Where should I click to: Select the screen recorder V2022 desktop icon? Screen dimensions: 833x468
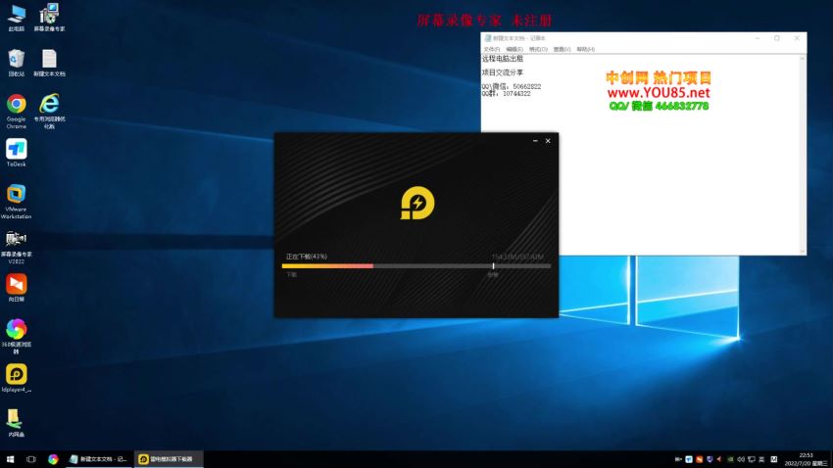click(x=16, y=248)
